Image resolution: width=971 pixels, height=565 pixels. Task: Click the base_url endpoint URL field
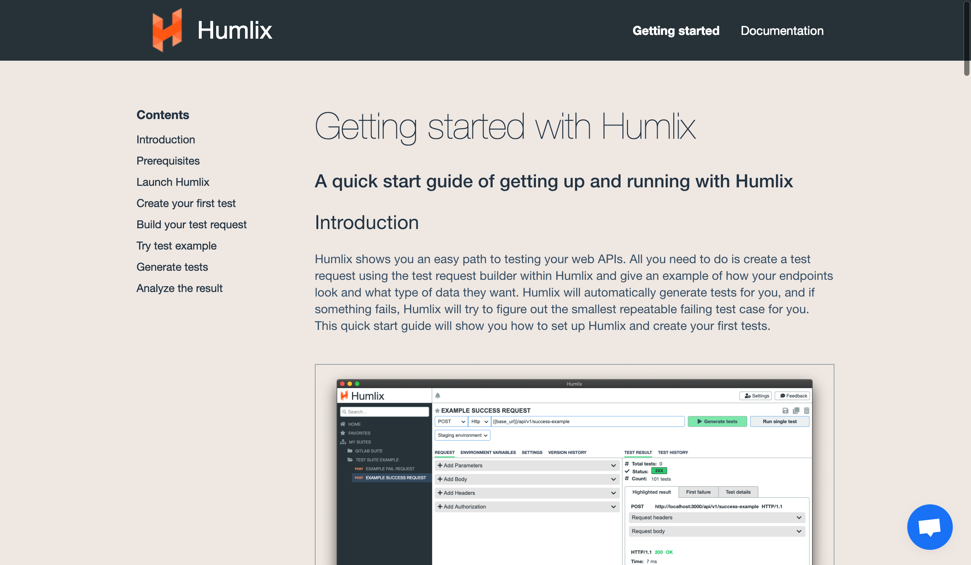coord(587,422)
